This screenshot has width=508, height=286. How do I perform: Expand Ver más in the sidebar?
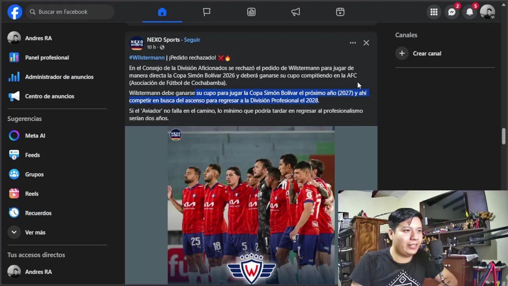coord(35,232)
